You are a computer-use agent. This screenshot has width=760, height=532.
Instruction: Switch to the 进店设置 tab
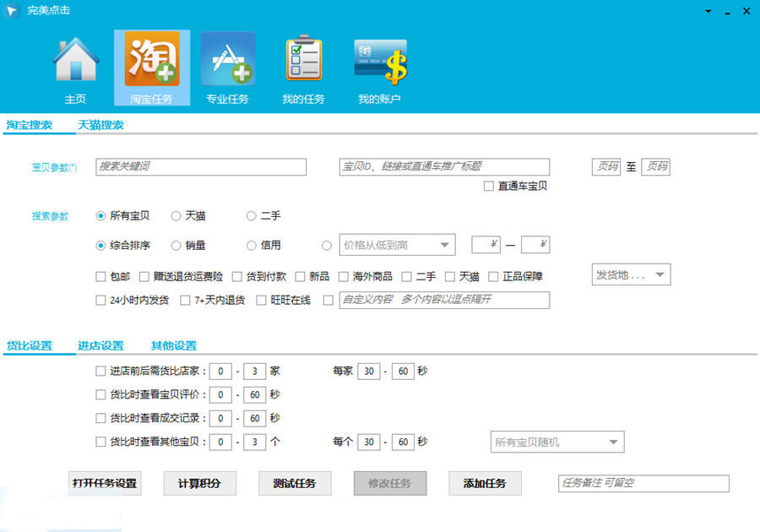click(100, 345)
